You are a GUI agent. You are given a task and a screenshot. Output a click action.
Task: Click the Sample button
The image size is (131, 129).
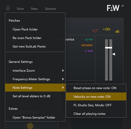click(51, 9)
